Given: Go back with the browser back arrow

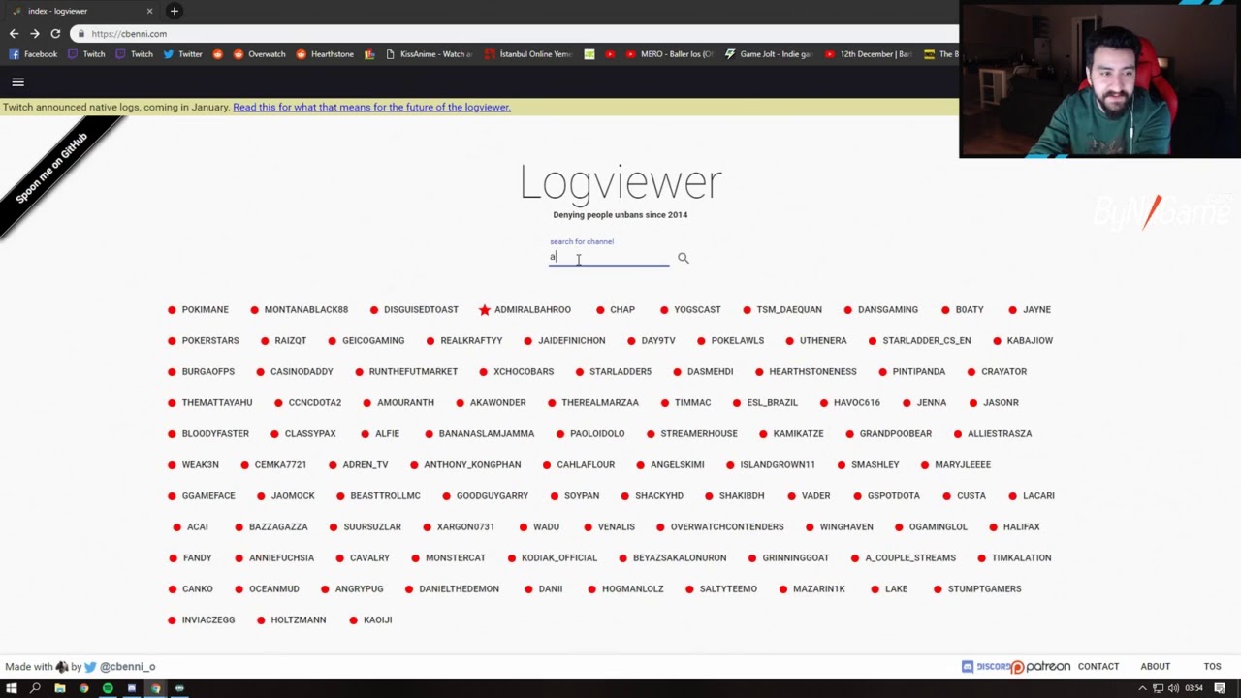Looking at the screenshot, I should pos(14,33).
